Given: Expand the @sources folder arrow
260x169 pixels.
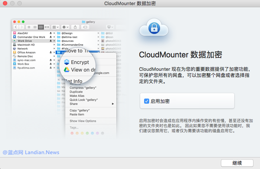Looking at the screenshot, I should point(98,41).
